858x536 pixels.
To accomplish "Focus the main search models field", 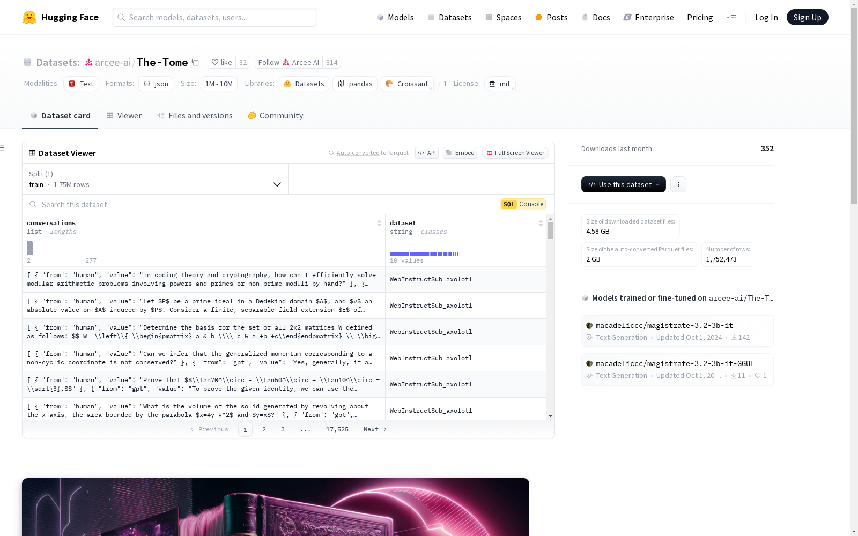I will click(x=214, y=17).
